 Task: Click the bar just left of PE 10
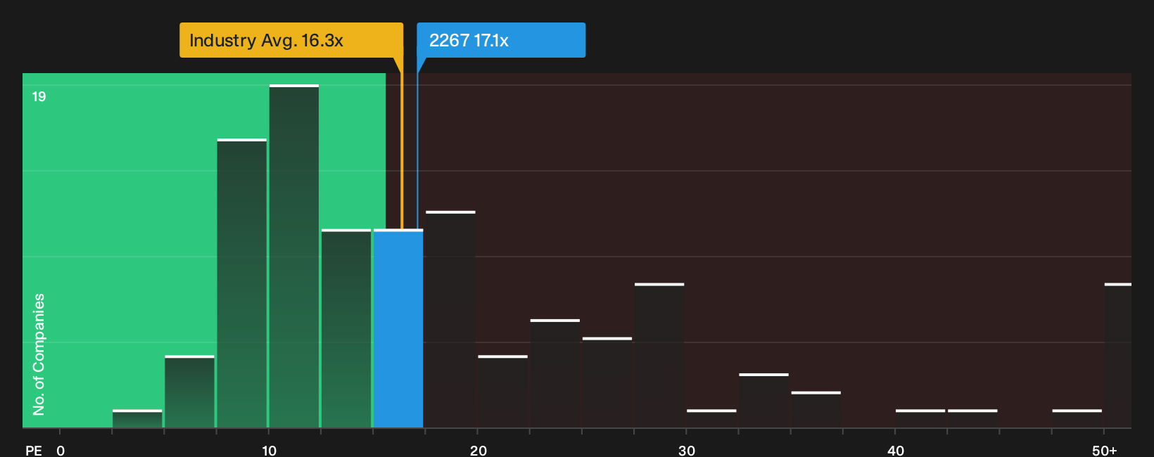click(x=242, y=283)
